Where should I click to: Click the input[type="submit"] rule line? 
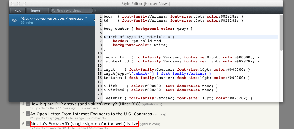click(157, 74)
